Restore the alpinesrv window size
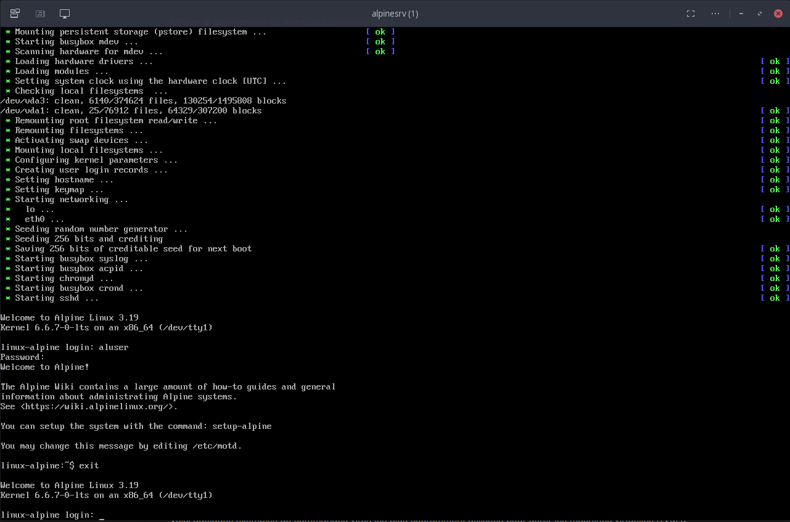This screenshot has width=790, height=522. tap(760, 14)
